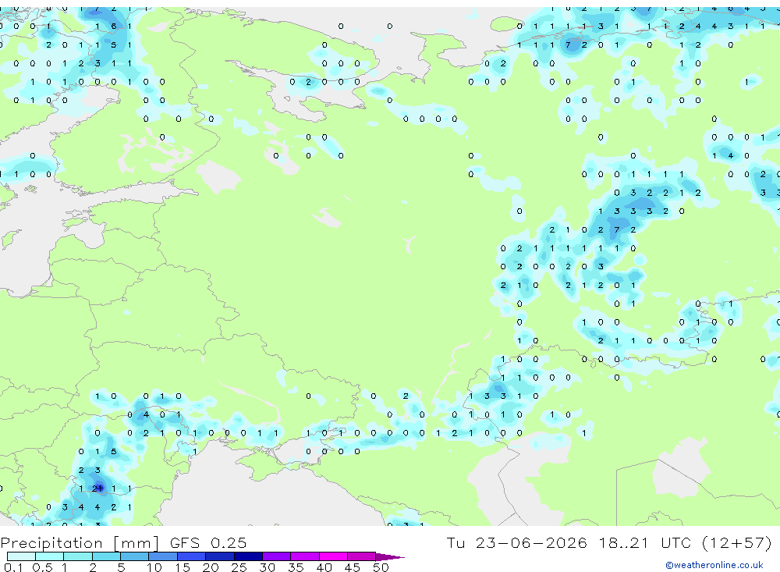
Task: Click the 'Precipitation [mm]' title text
Action: pos(80,542)
